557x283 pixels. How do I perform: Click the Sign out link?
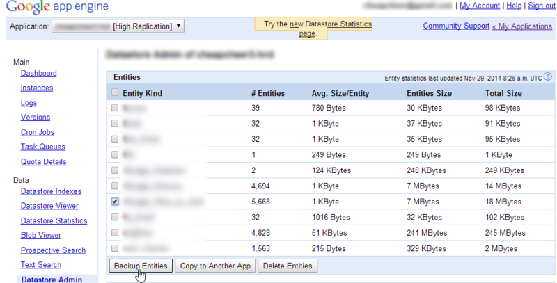542,6
